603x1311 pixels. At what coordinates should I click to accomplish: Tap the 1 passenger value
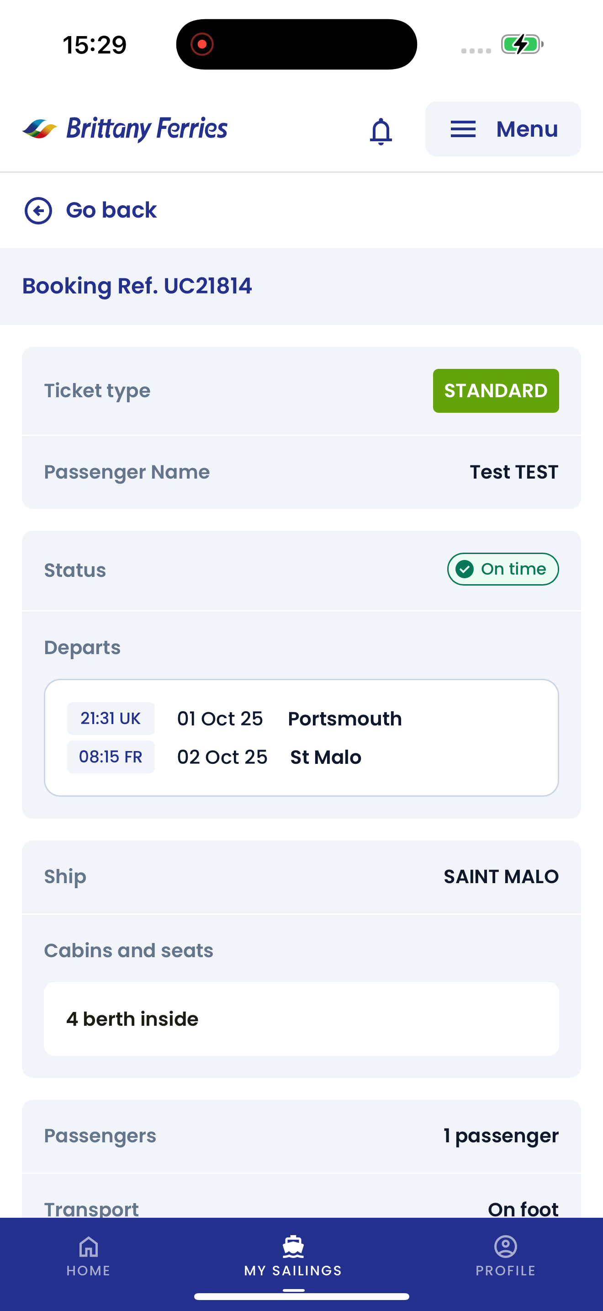click(x=501, y=1136)
